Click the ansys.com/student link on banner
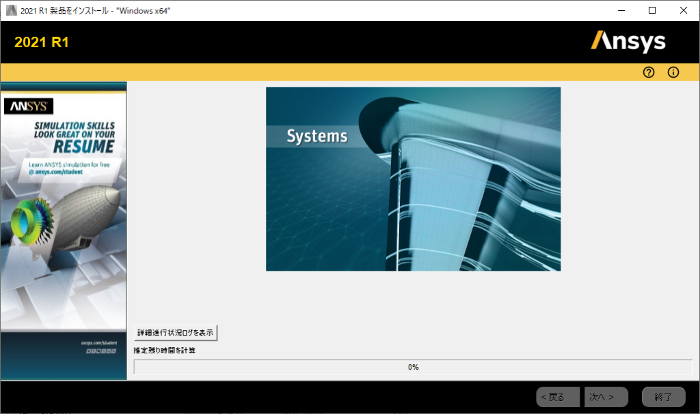Image resolution: width=700 pixels, height=414 pixels. (x=59, y=172)
